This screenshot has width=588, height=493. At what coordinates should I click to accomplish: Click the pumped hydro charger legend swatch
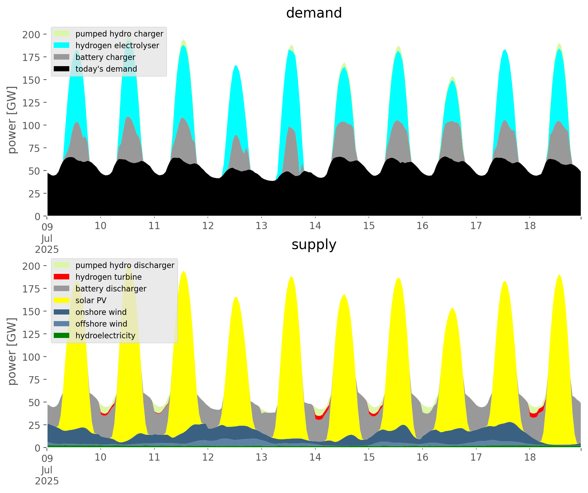pos(62,34)
